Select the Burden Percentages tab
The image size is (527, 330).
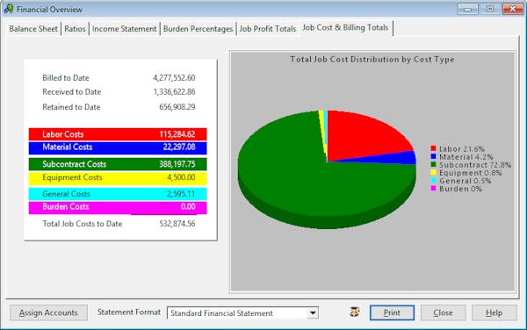click(198, 29)
